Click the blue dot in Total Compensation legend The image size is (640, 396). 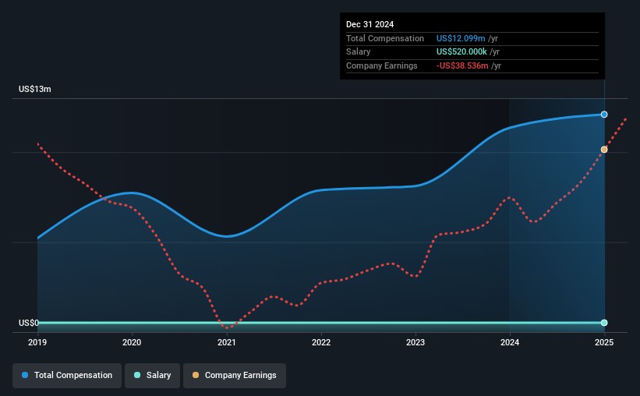point(25,376)
